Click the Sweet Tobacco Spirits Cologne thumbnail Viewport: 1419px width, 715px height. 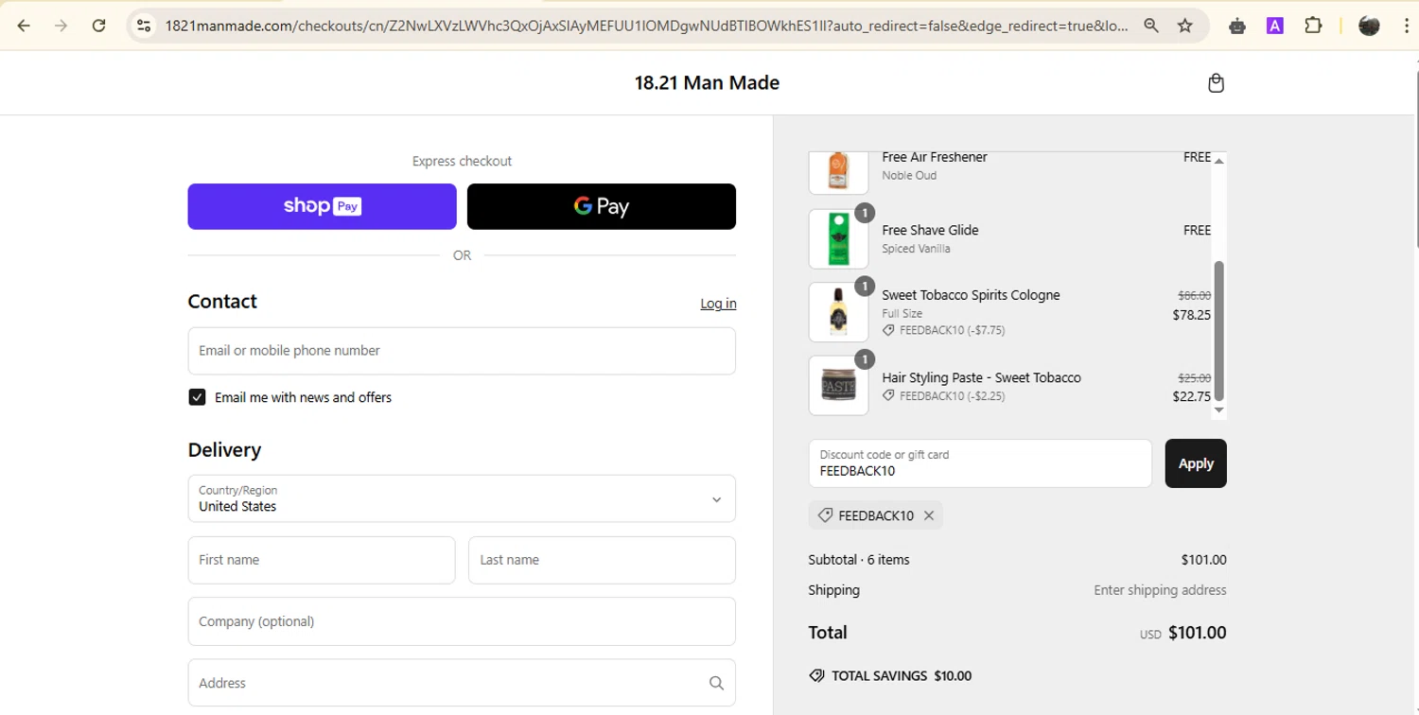(838, 312)
